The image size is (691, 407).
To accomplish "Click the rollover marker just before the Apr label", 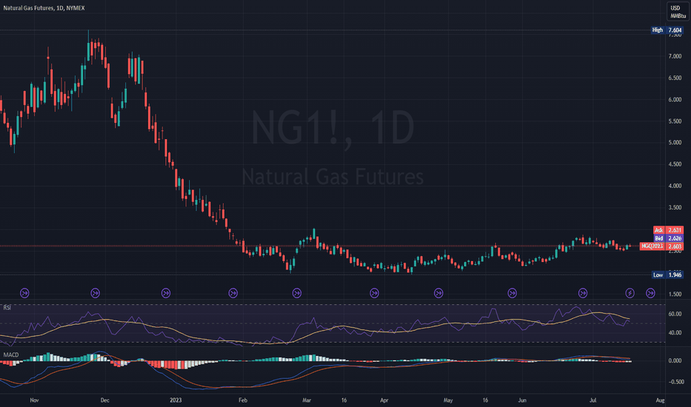I will tap(374, 293).
